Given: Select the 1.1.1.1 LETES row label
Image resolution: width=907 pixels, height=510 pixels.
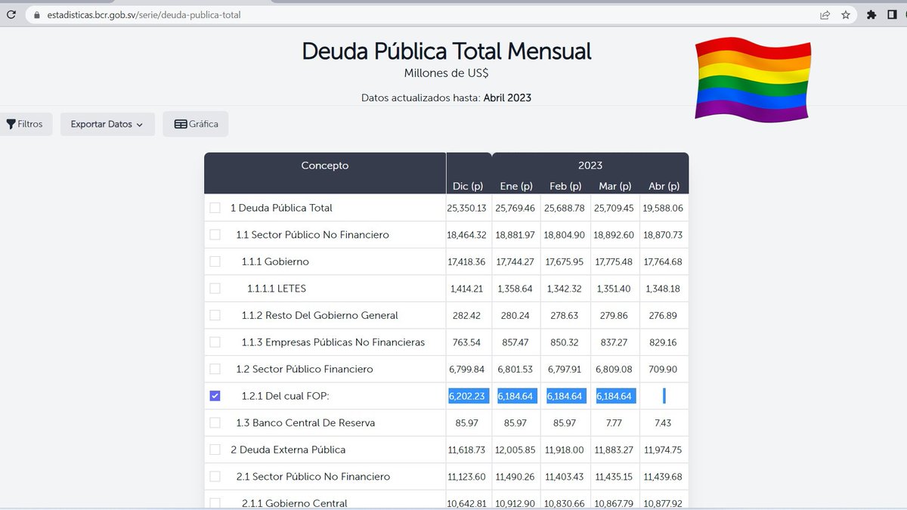Looking at the screenshot, I should pyautogui.click(x=277, y=289).
